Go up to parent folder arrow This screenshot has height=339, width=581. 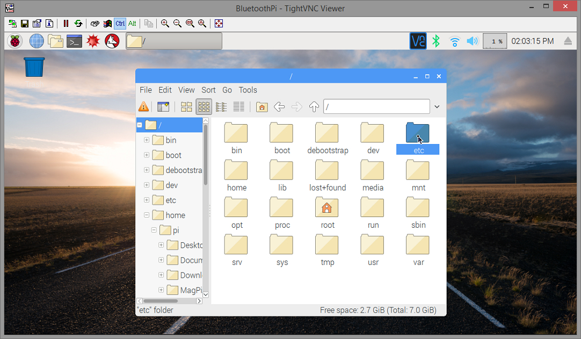pos(314,107)
